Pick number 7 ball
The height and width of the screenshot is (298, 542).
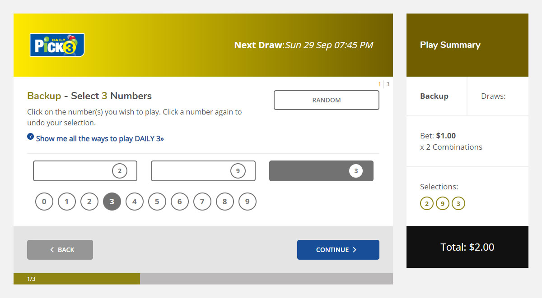pos(202,202)
